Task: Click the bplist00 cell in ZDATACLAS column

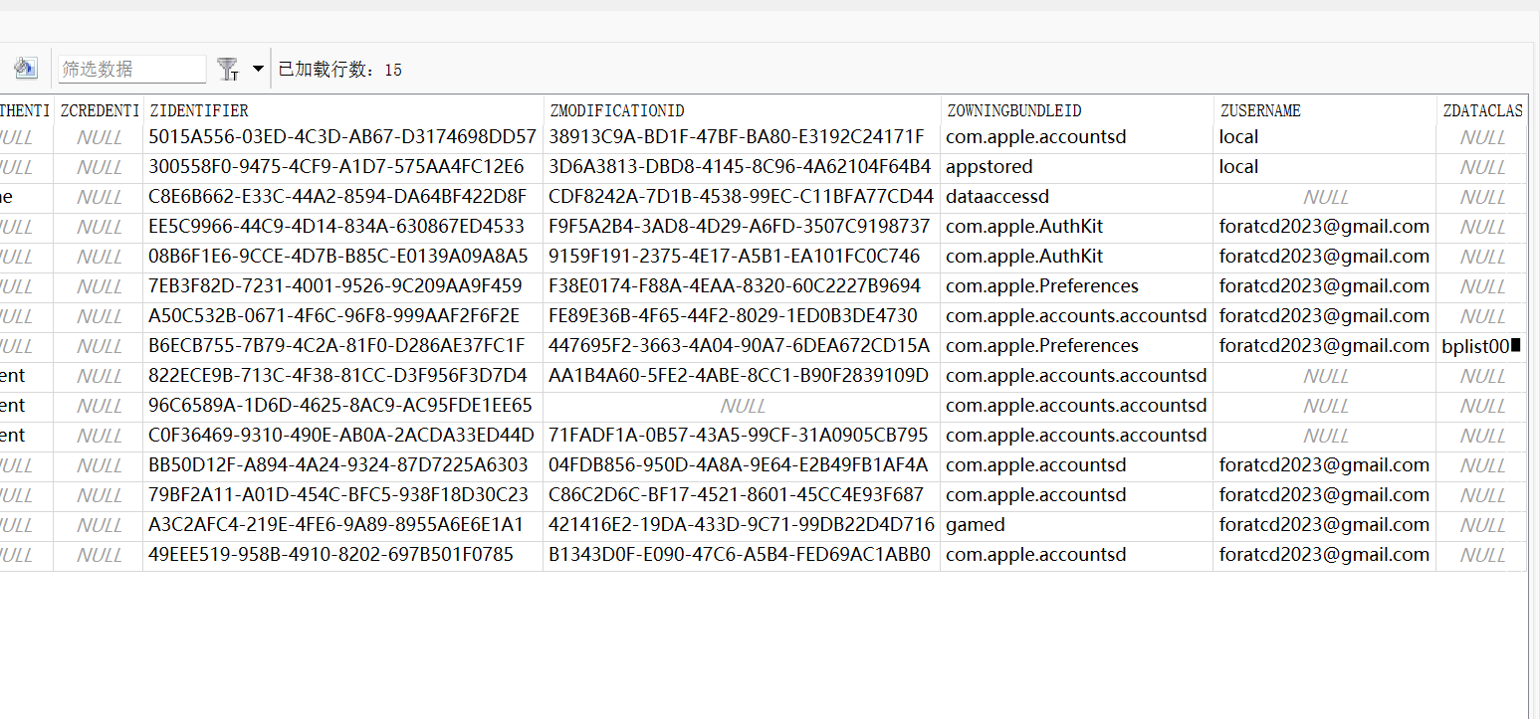Action: pos(1481,346)
